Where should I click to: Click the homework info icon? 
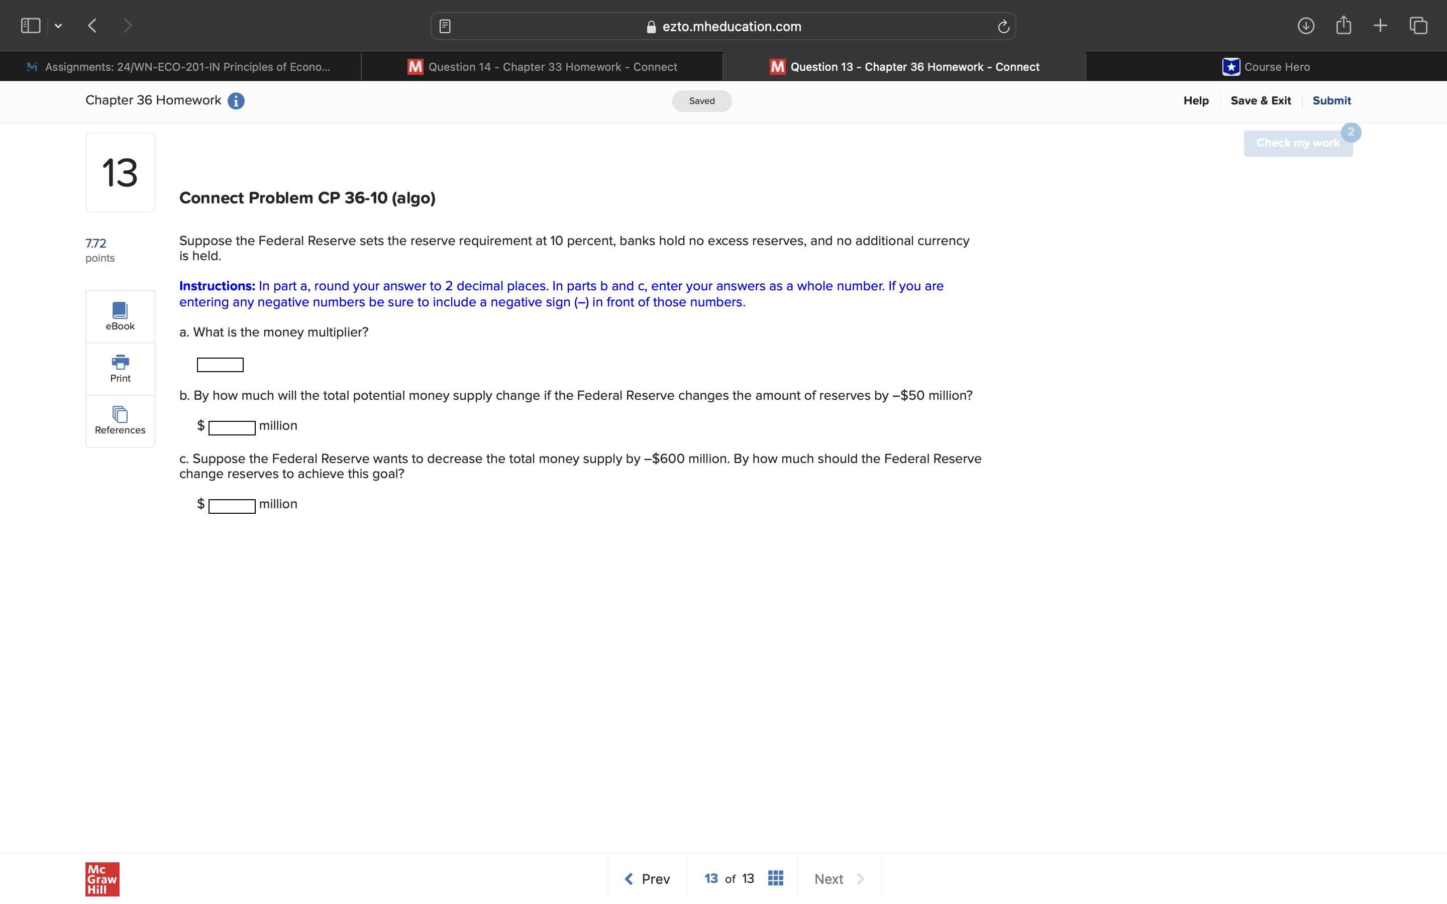pos(236,101)
